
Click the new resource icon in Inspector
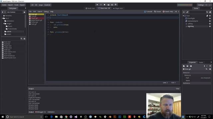coord(184,66)
